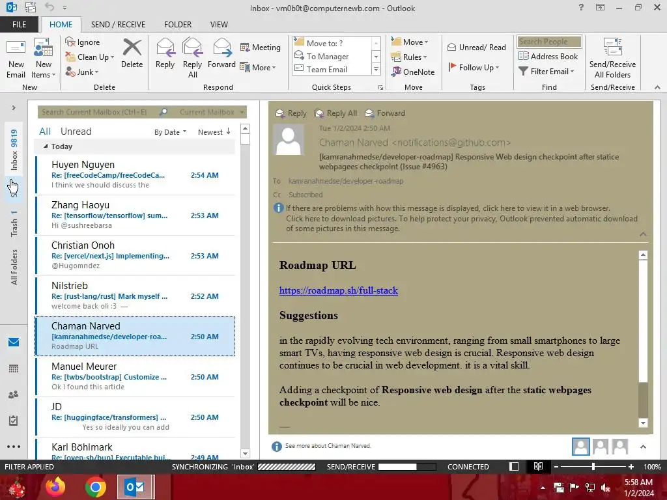The image size is (667, 500).
Task: Switch to People view
Action: pyautogui.click(x=14, y=395)
